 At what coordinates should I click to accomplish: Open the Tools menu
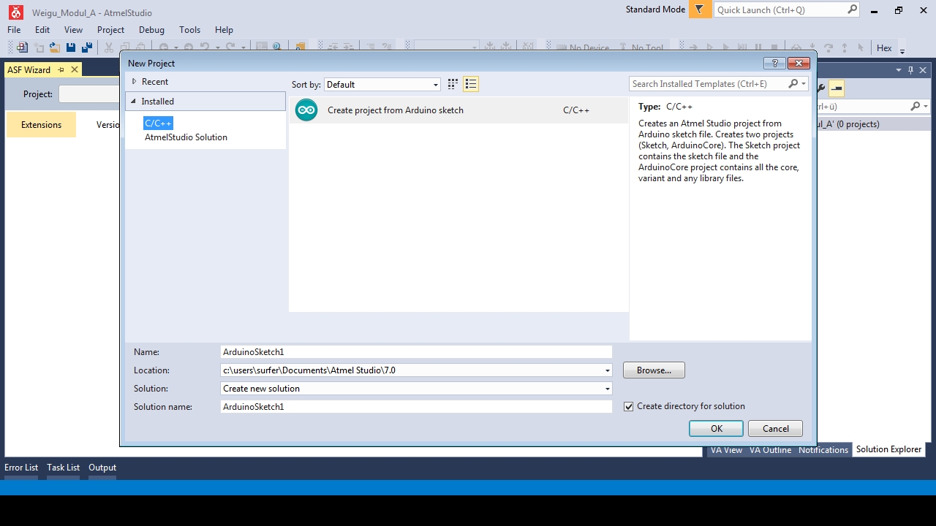pyautogui.click(x=189, y=30)
